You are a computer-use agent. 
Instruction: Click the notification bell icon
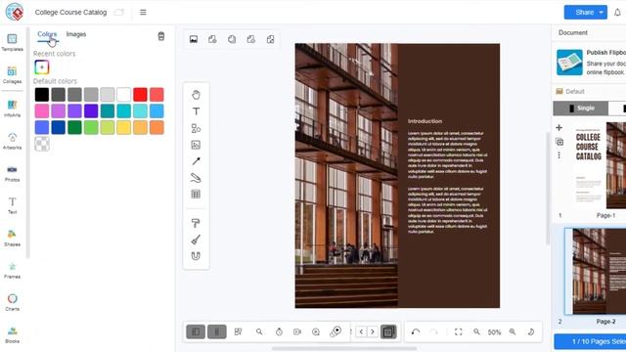click(x=617, y=13)
